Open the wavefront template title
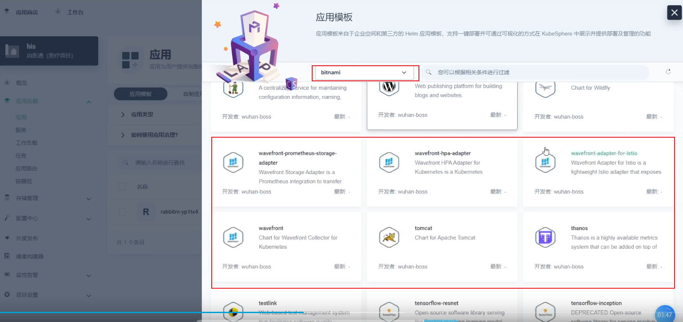 271,228
